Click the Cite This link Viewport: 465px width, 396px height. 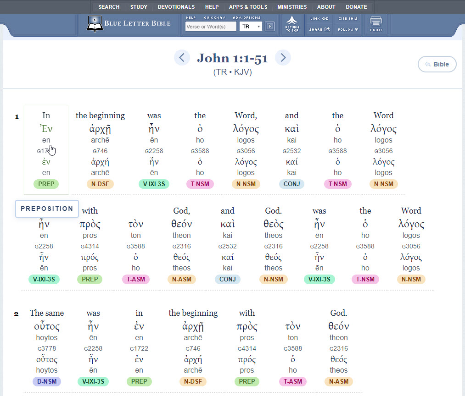[x=348, y=19]
